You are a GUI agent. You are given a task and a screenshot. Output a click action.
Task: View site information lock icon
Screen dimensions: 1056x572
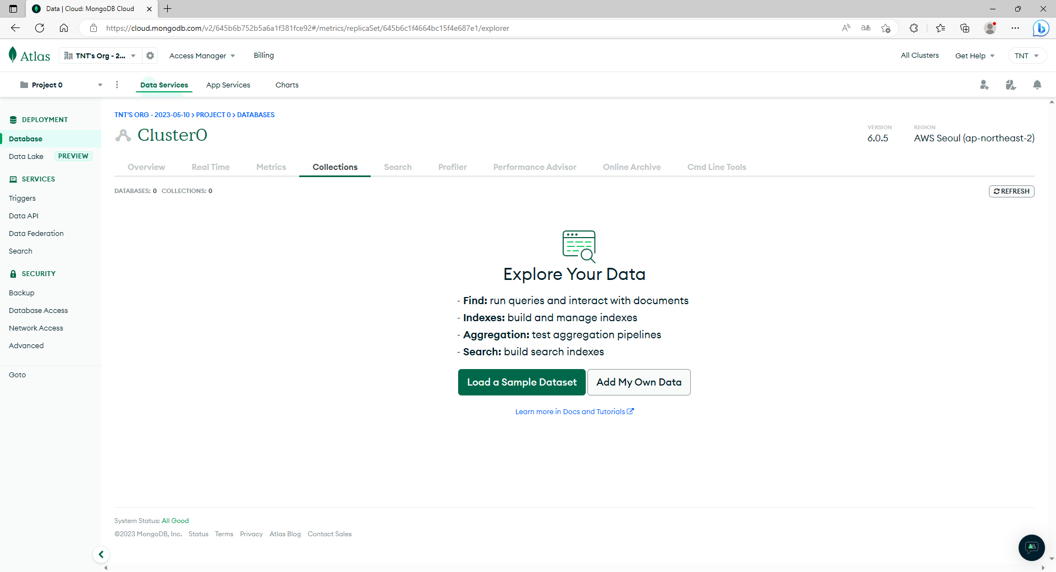pyautogui.click(x=94, y=28)
